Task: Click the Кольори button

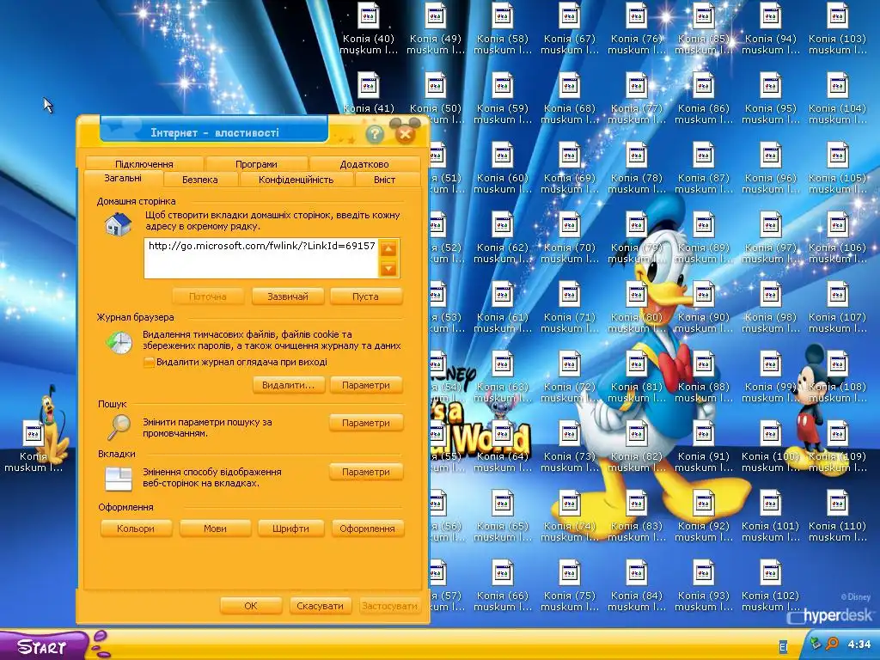Action: (x=136, y=529)
